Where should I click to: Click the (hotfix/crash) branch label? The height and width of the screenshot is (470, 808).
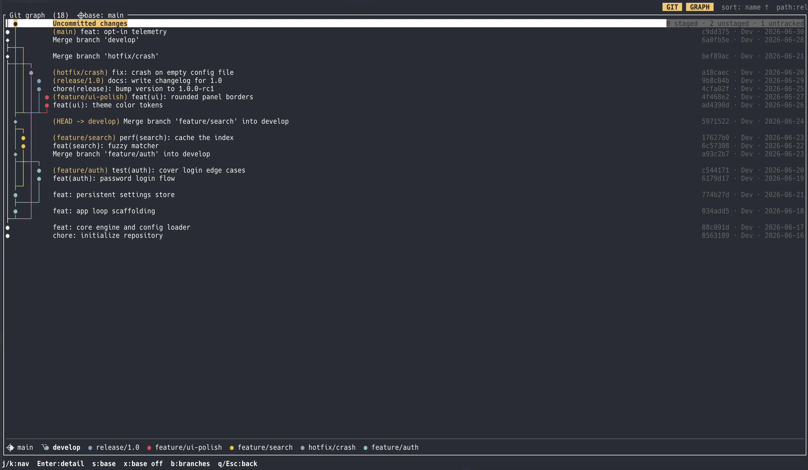coord(80,73)
